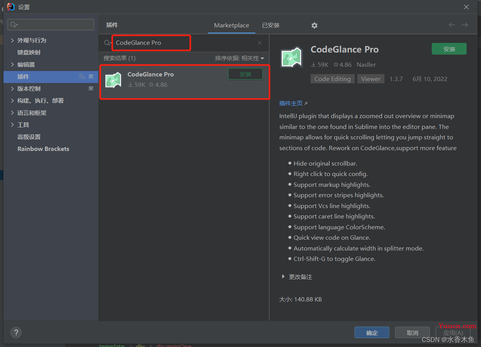Click the 59K downloads count in the details pane
The height and width of the screenshot is (347, 481).
tap(320, 65)
